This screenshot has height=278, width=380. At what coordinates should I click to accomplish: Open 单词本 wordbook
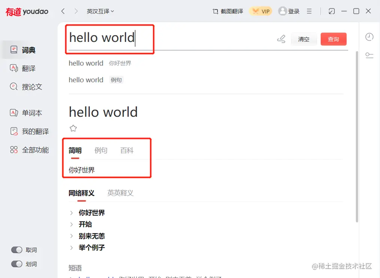26,113
